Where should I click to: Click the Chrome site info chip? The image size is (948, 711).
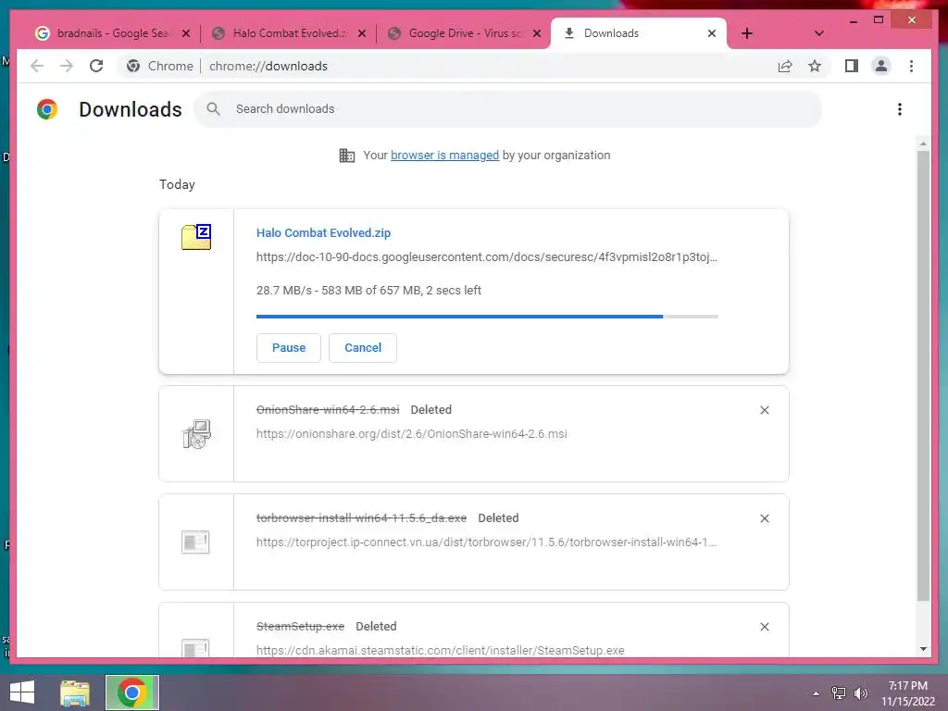159,66
